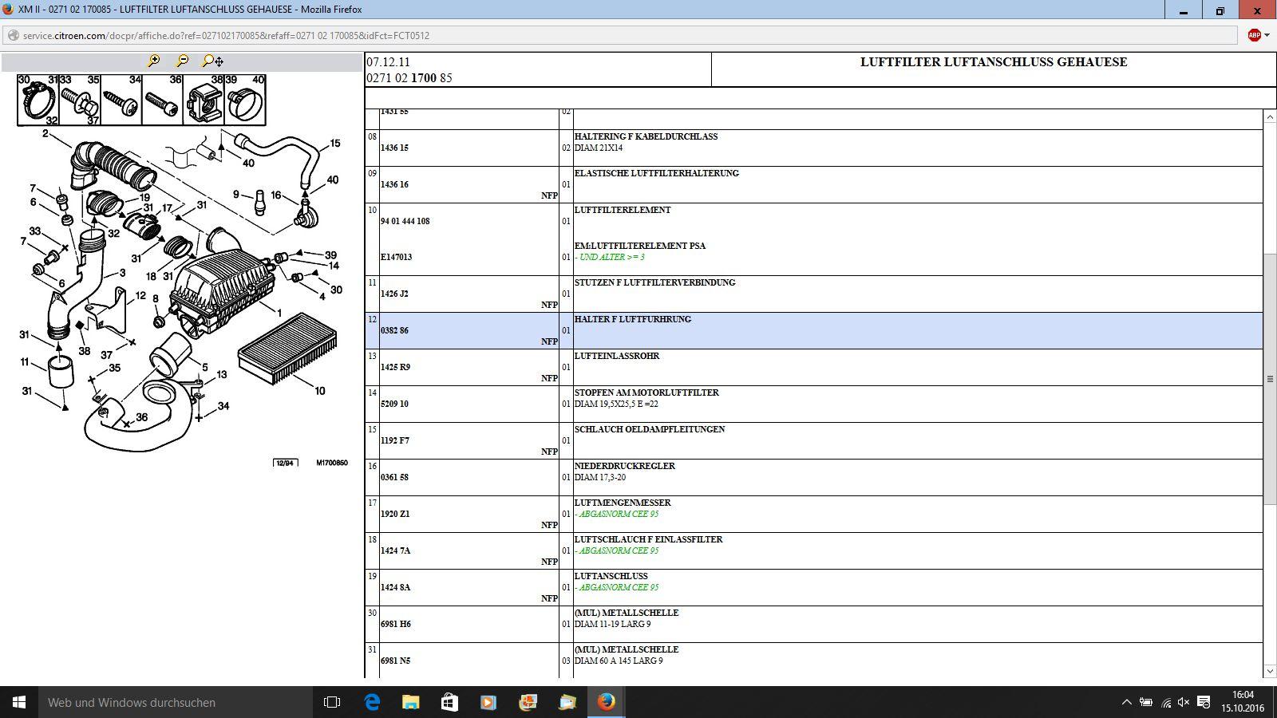Show site information in the address bar

pyautogui.click(x=13, y=35)
